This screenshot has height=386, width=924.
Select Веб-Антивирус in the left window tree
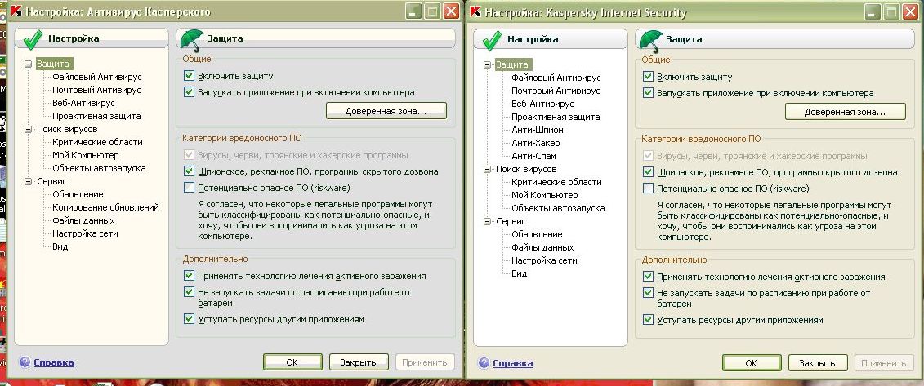coord(83,103)
